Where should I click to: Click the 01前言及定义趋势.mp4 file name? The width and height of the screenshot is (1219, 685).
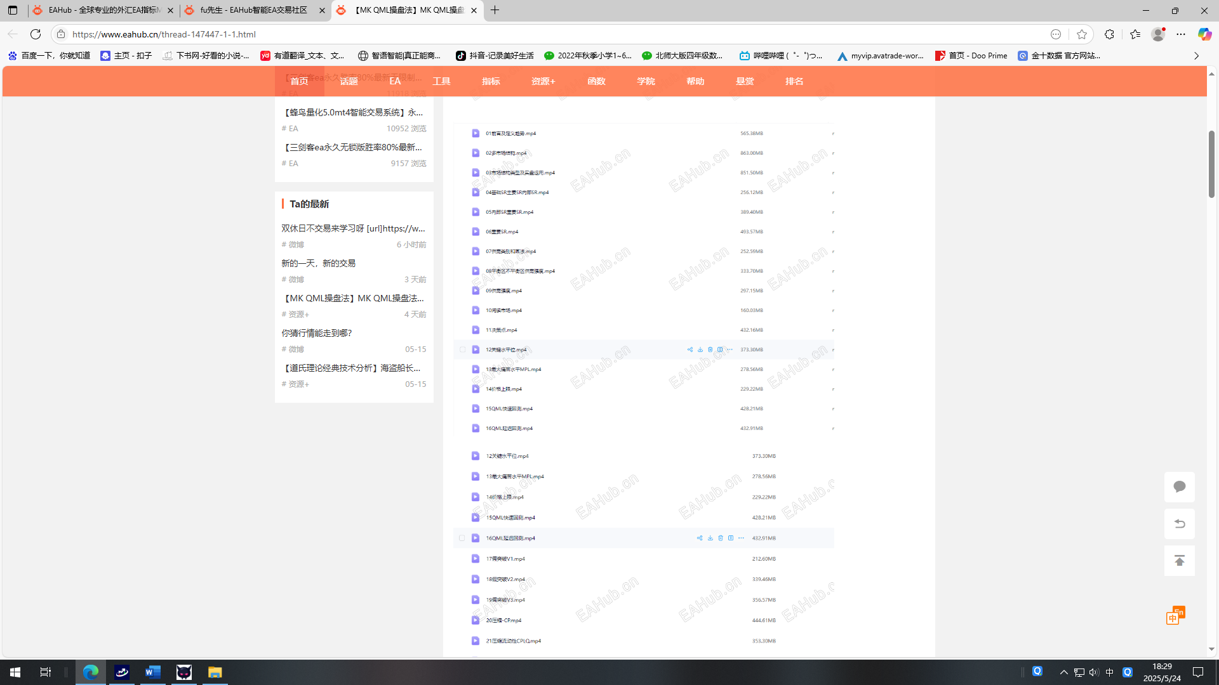pos(511,134)
